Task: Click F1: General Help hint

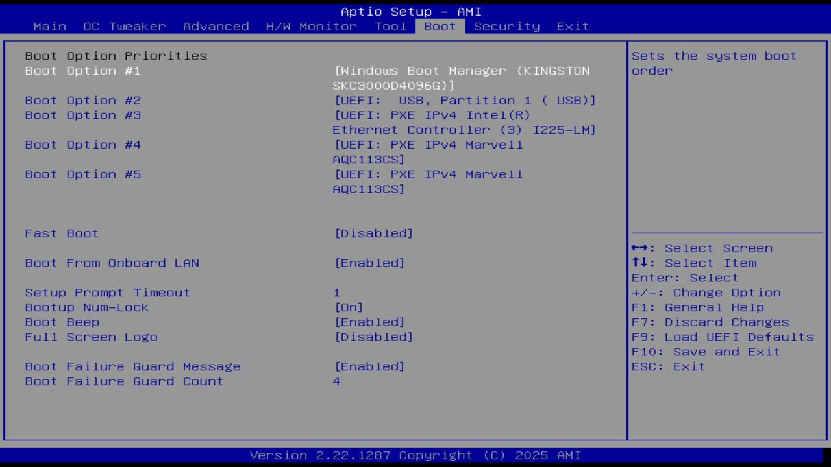Action: (x=698, y=307)
